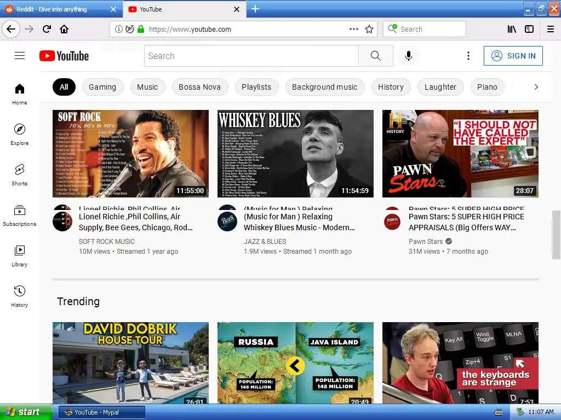Go back with browser back arrow
Screen dimensions: 561x420
coord(11,29)
